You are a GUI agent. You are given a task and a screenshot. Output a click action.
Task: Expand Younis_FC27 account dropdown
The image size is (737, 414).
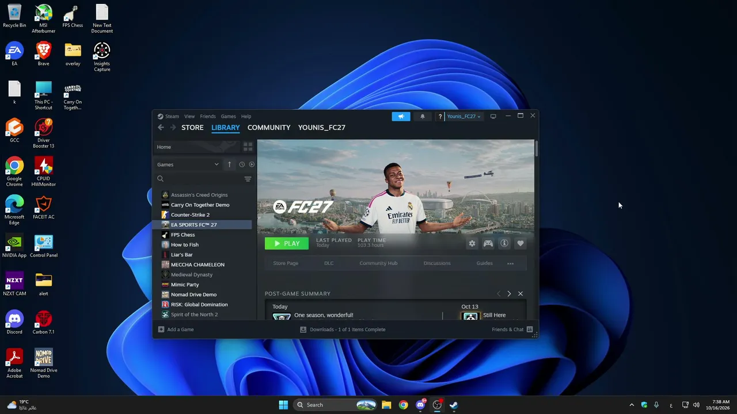click(464, 117)
